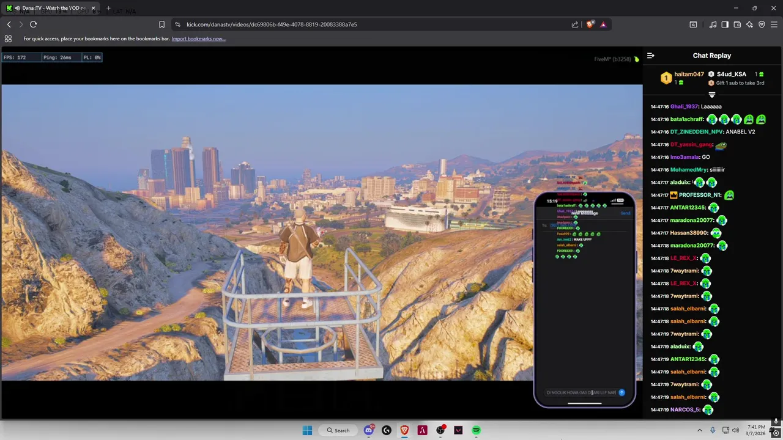Select the Dana-TV Watch the VOD tab
The image size is (783, 440).
52,9
